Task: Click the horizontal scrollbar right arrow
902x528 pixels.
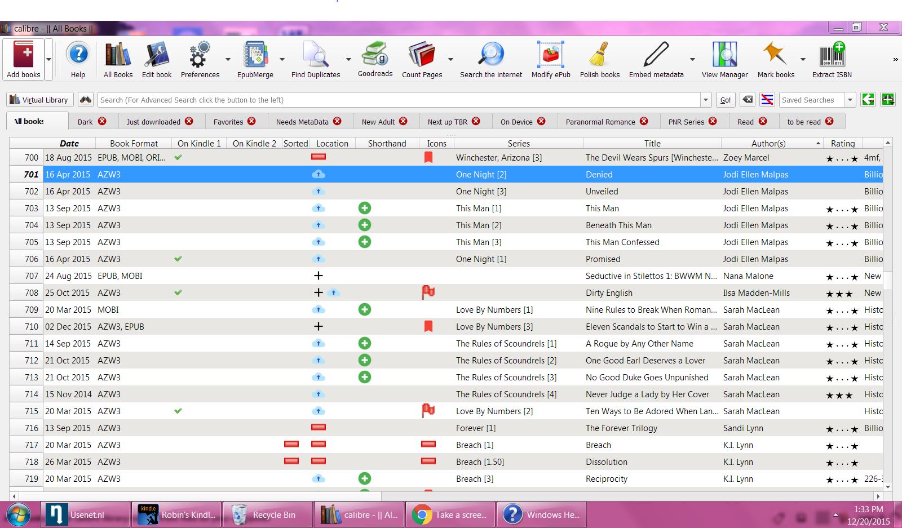Action: (x=878, y=496)
